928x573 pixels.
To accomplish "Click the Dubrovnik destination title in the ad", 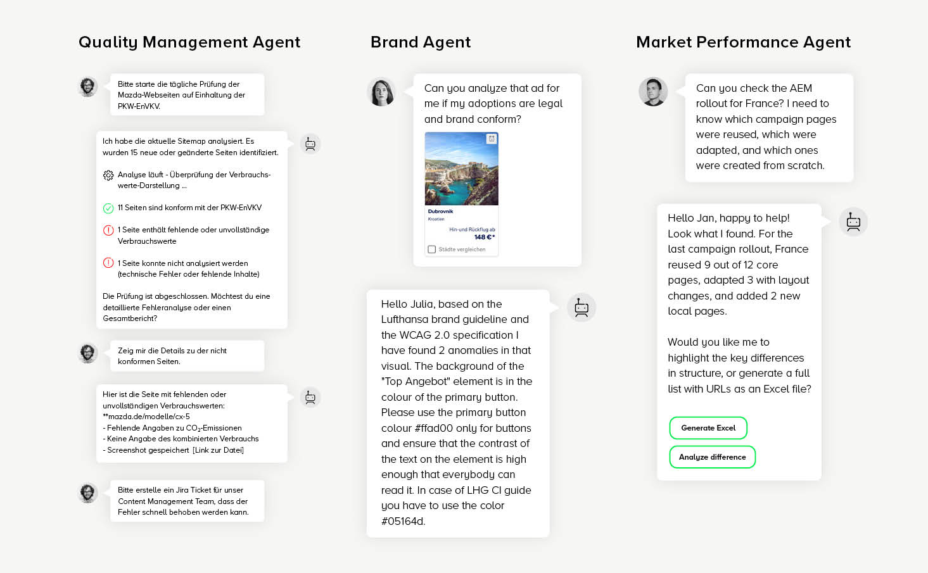I will coord(440,211).
